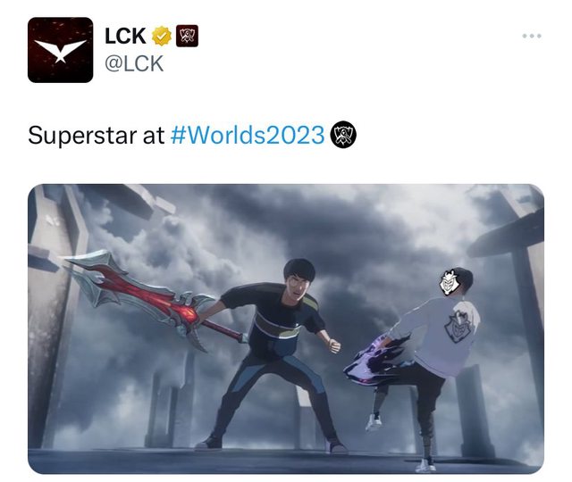Screen dimensions: 572x482
Task: Click the purple weapon held by G2 character
Action: click(377, 359)
